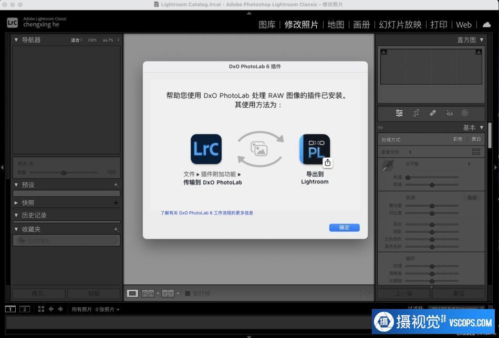
Task: Collapse the 收藏夹 panel
Action: click(x=16, y=229)
